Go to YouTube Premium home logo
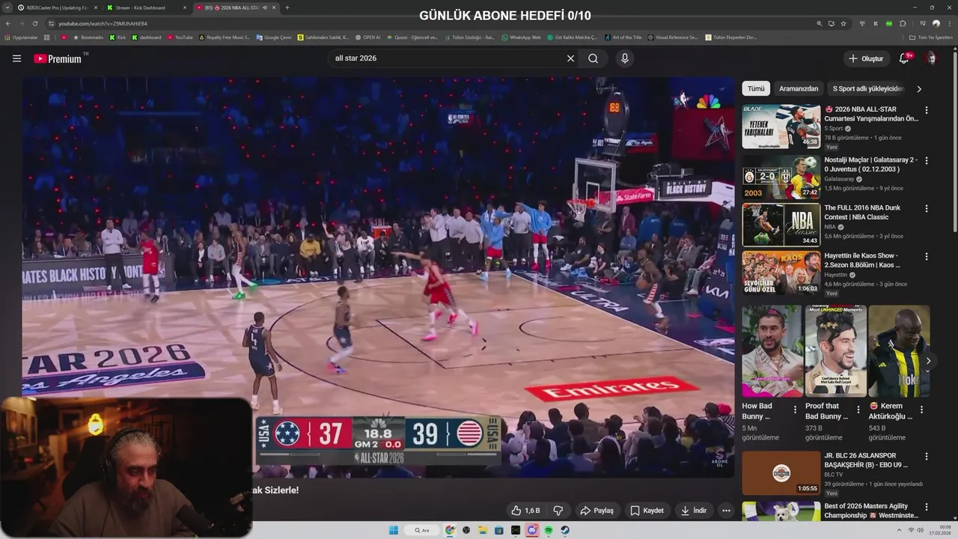Viewport: 958px width, 539px height. coord(58,58)
